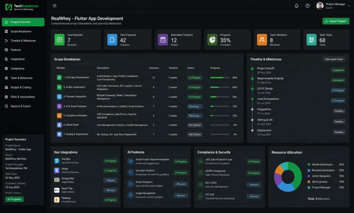Click the Progress pie chart icon
Viewport: 354px width, 213px height.
click(x=212, y=40)
